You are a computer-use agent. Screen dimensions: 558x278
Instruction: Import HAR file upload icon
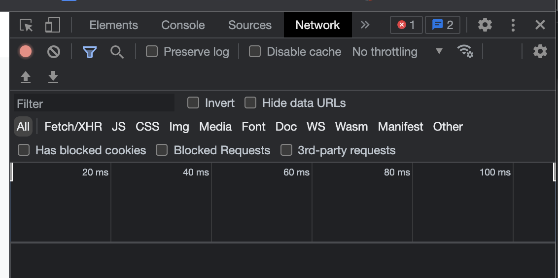[x=26, y=77]
